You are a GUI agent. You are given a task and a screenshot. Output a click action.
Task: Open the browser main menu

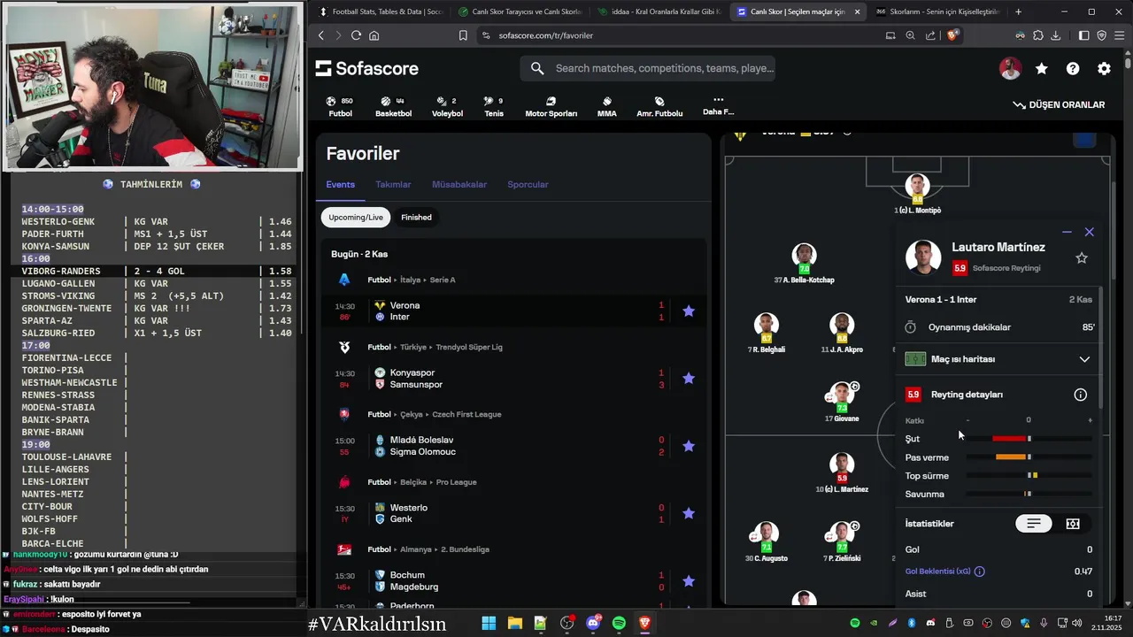1119,35
